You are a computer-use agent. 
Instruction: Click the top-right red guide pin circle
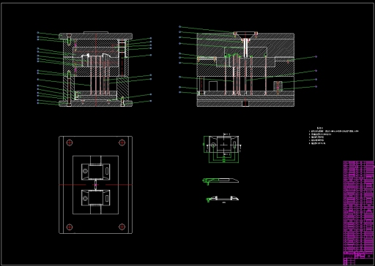coord(122,142)
